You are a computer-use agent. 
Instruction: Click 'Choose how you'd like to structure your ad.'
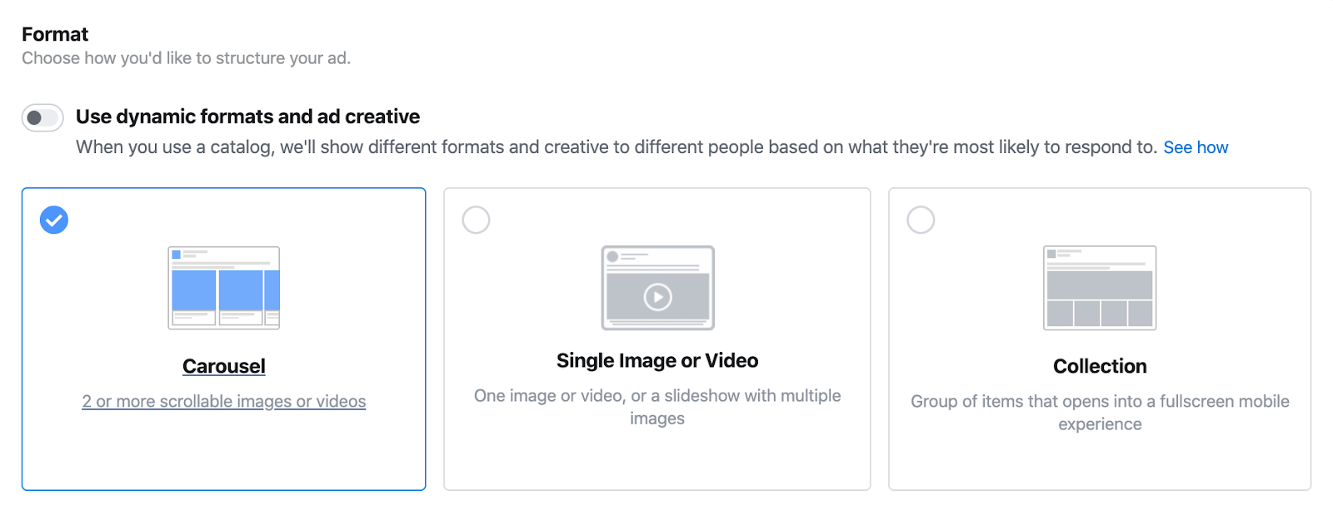(x=187, y=58)
